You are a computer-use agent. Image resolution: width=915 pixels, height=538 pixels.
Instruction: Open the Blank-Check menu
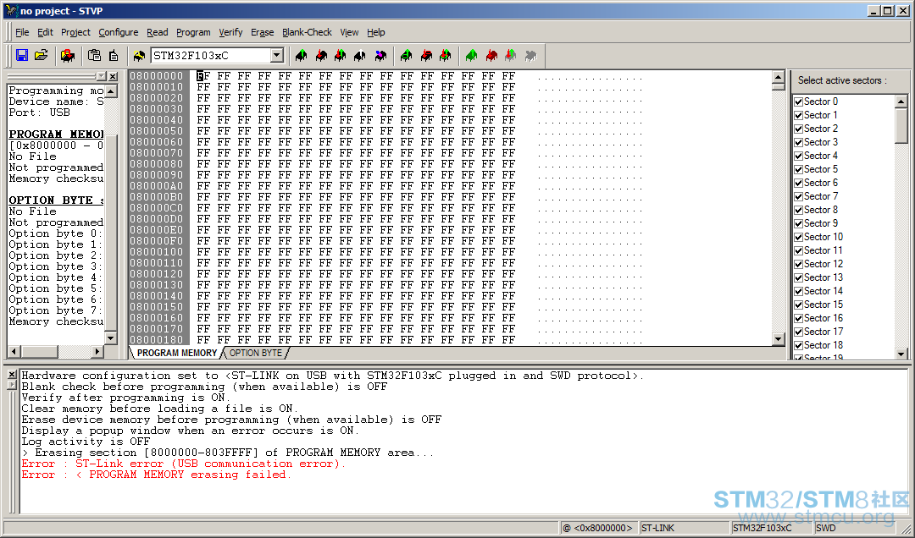[307, 32]
